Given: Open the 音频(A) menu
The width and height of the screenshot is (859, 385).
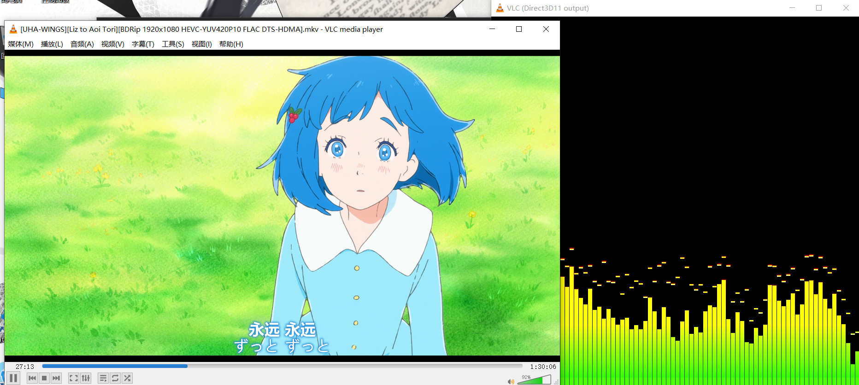Looking at the screenshot, I should (x=82, y=44).
